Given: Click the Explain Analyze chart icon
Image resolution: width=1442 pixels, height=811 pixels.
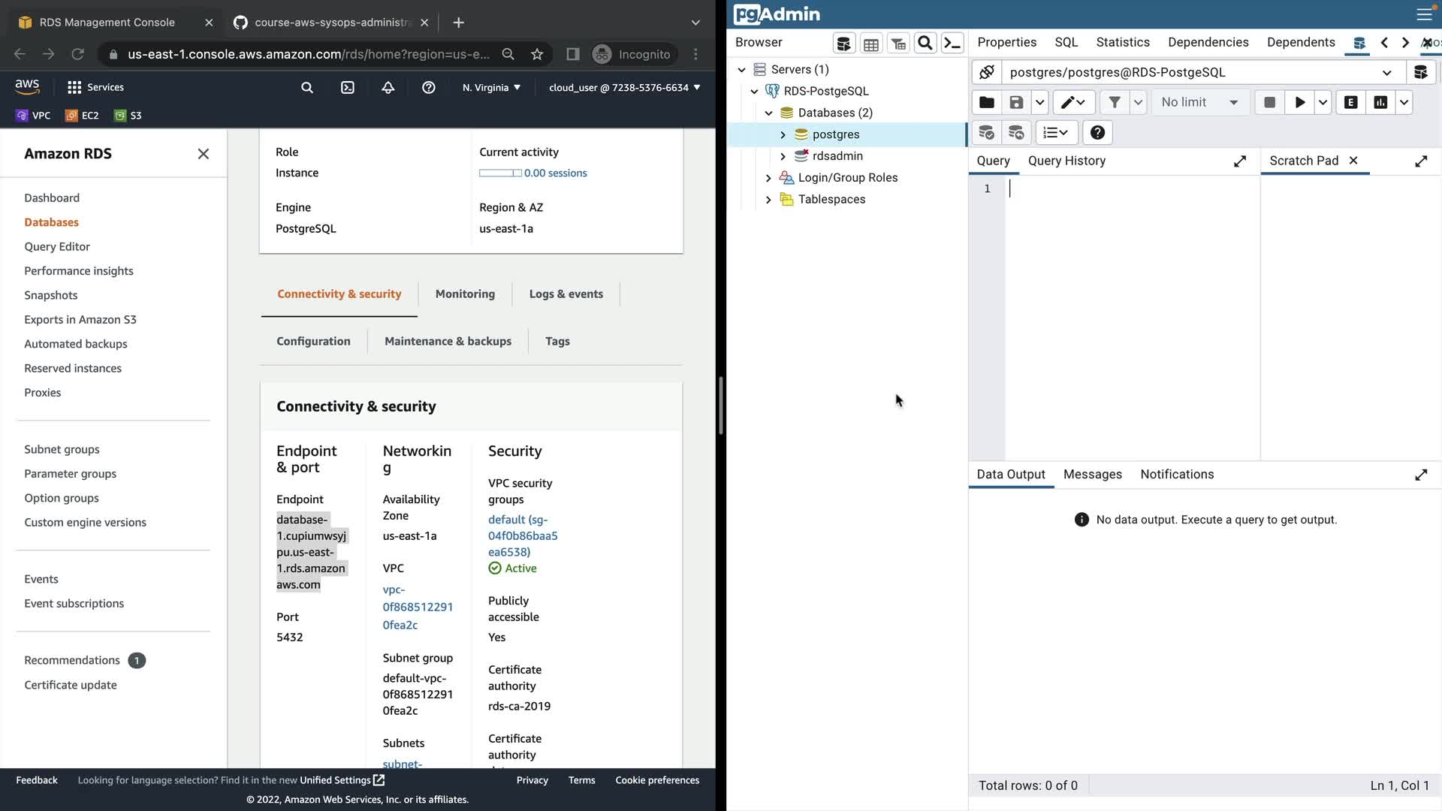Looking at the screenshot, I should (x=1380, y=103).
